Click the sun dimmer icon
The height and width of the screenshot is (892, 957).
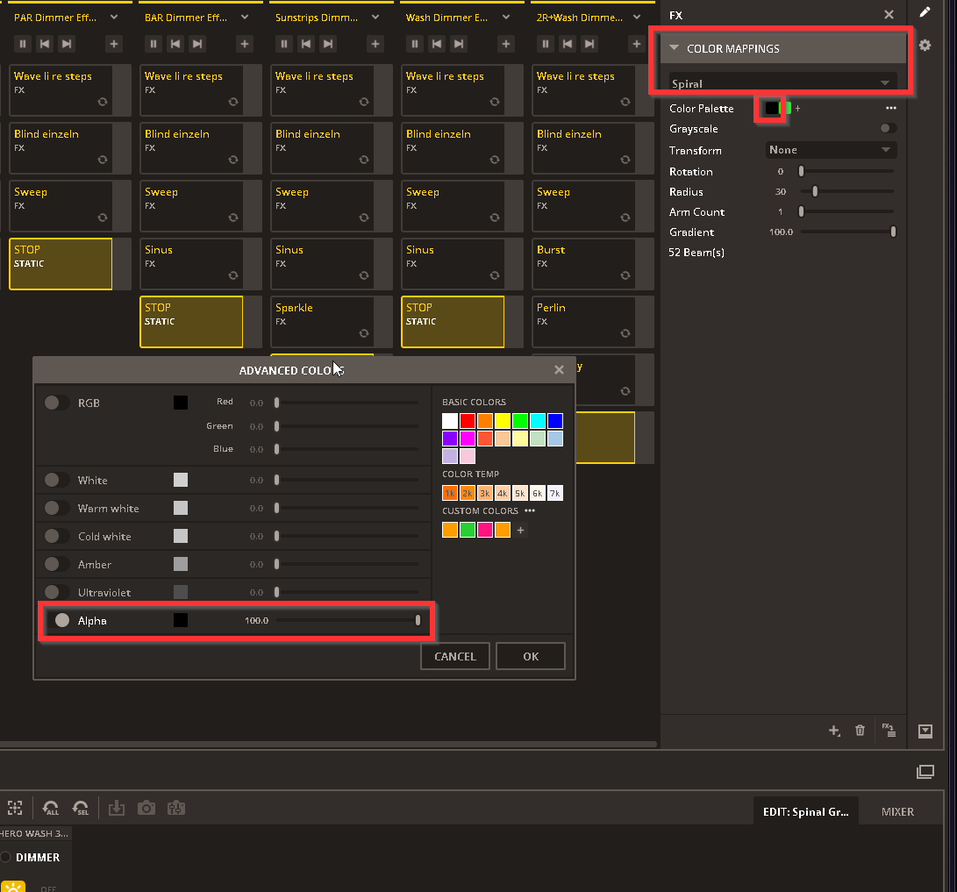pos(13,887)
